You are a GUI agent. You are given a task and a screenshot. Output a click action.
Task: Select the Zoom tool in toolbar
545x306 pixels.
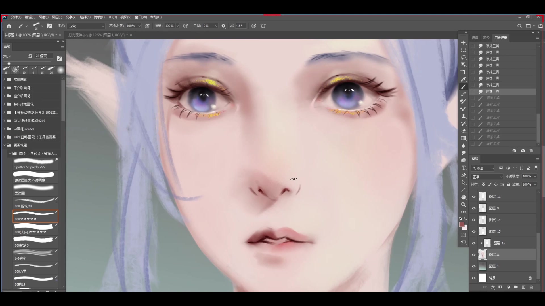(463, 205)
